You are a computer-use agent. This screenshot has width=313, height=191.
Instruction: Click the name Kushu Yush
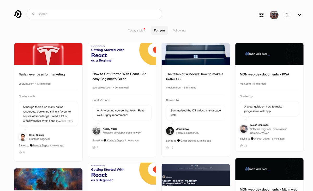coord(110,129)
